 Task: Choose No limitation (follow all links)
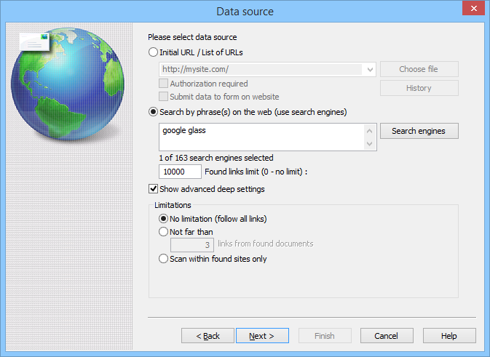click(163, 219)
